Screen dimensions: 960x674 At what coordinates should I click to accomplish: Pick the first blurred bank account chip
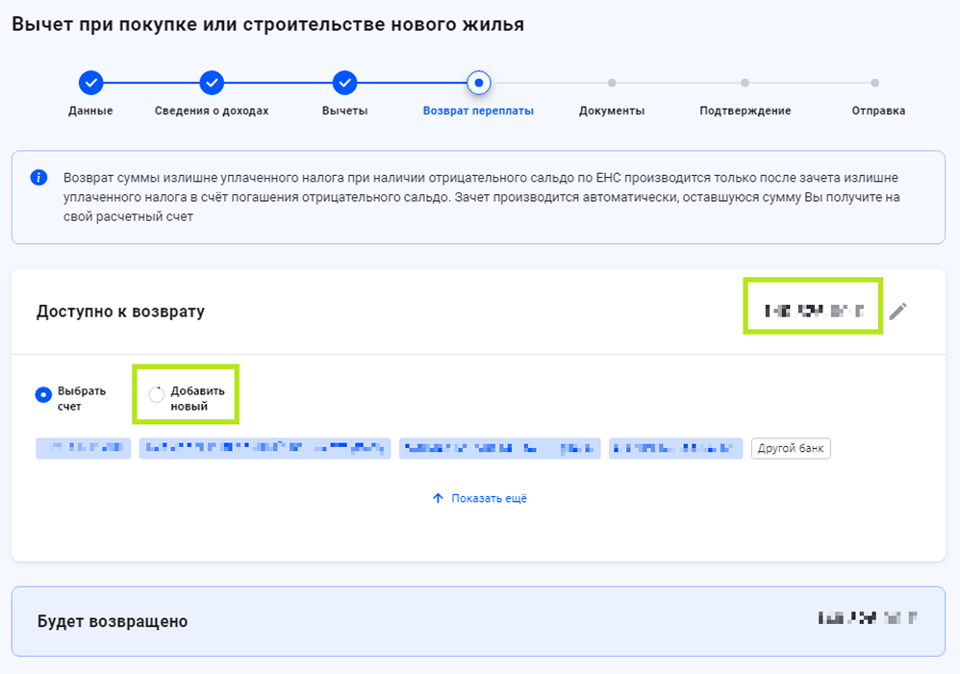(x=83, y=448)
